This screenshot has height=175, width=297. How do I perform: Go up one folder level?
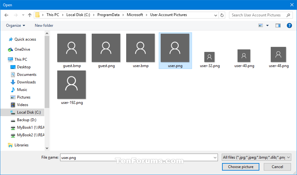(x=30, y=15)
